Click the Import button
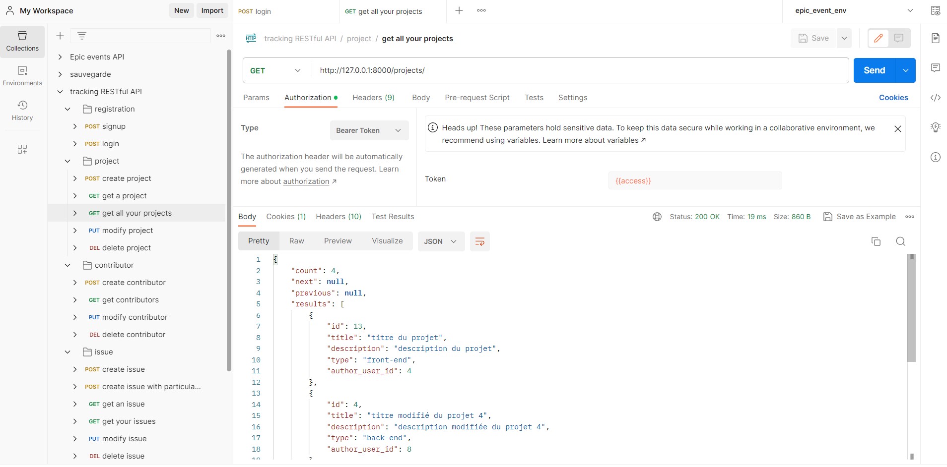This screenshot has height=467, width=947. click(212, 10)
